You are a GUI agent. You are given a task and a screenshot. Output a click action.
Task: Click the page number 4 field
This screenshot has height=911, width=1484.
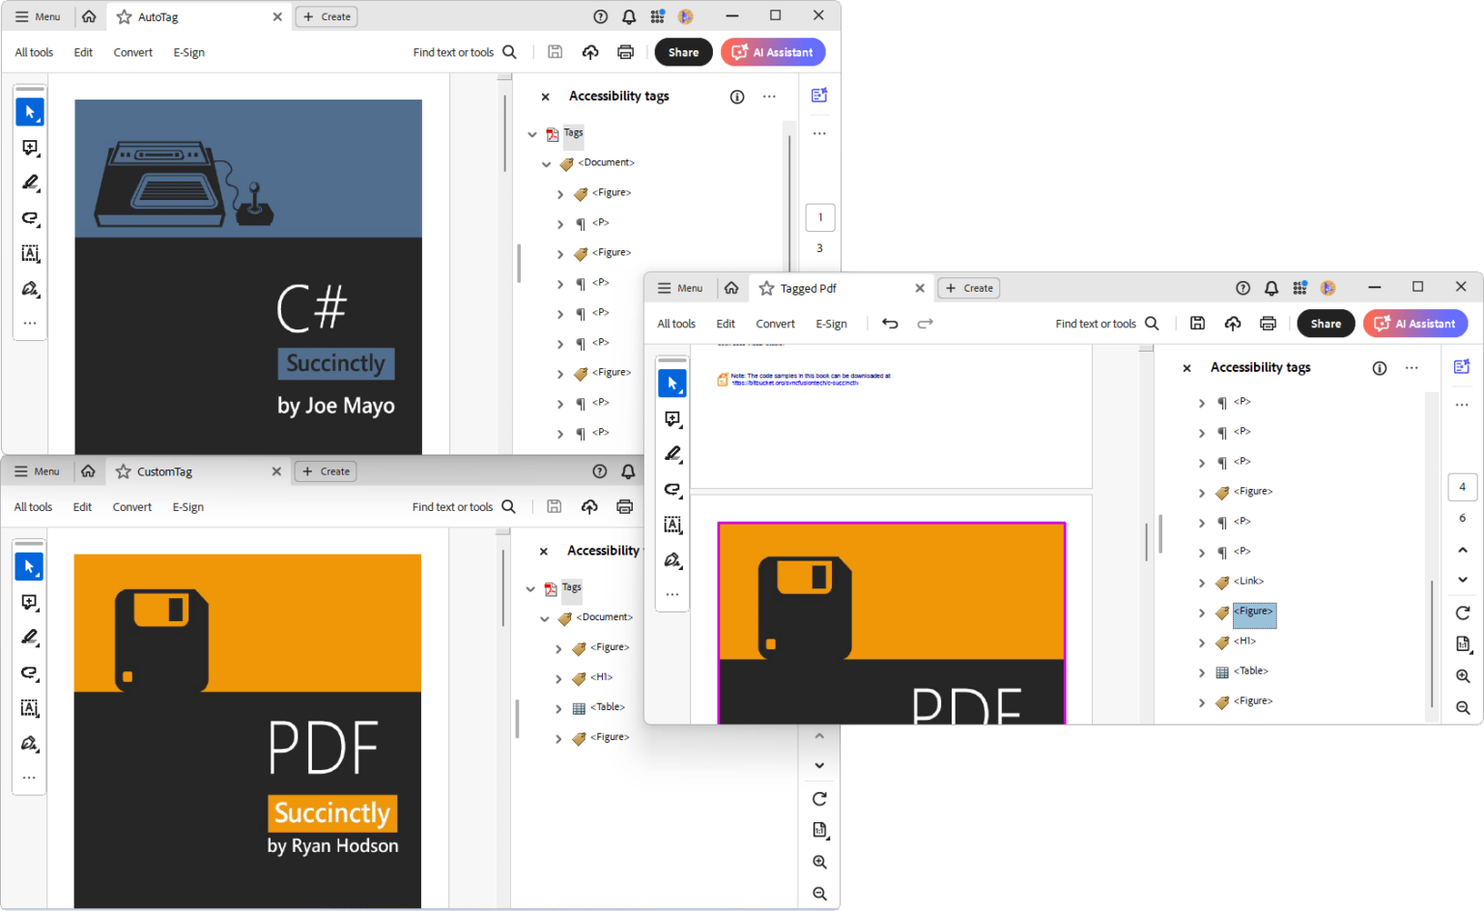click(x=1462, y=487)
